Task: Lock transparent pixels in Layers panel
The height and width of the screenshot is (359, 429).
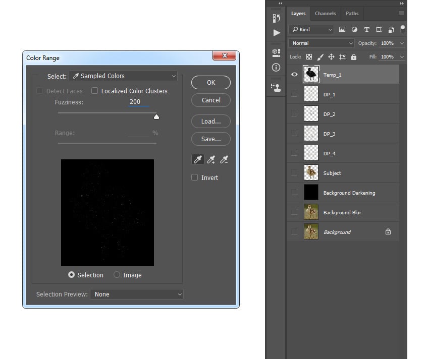Action: [309, 57]
